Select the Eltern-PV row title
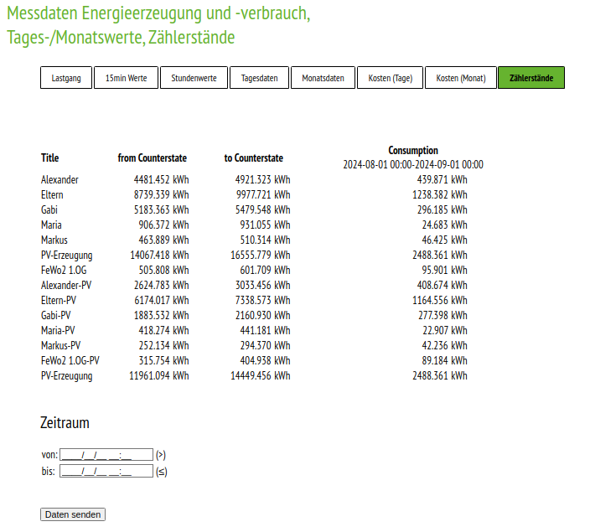Viewport: 590px width, 532px height. (59, 300)
